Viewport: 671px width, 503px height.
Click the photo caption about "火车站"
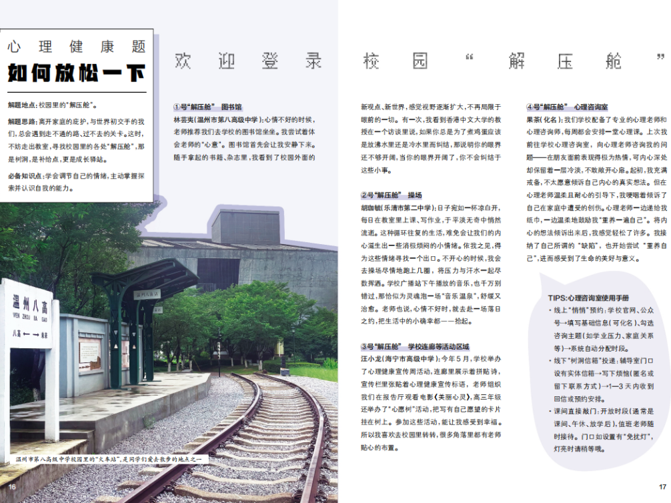111,459
